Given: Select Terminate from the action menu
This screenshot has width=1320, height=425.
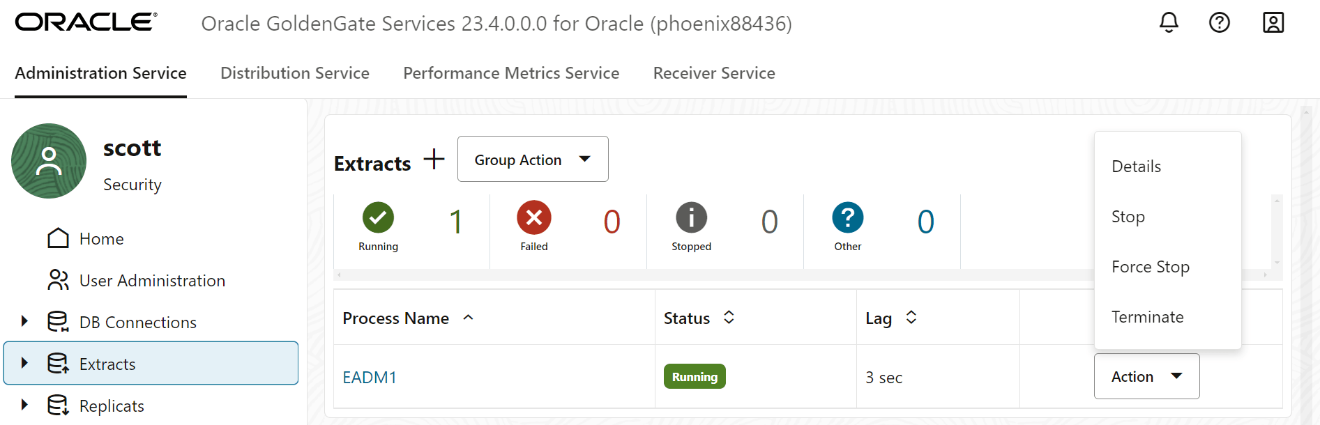Looking at the screenshot, I should point(1147,317).
